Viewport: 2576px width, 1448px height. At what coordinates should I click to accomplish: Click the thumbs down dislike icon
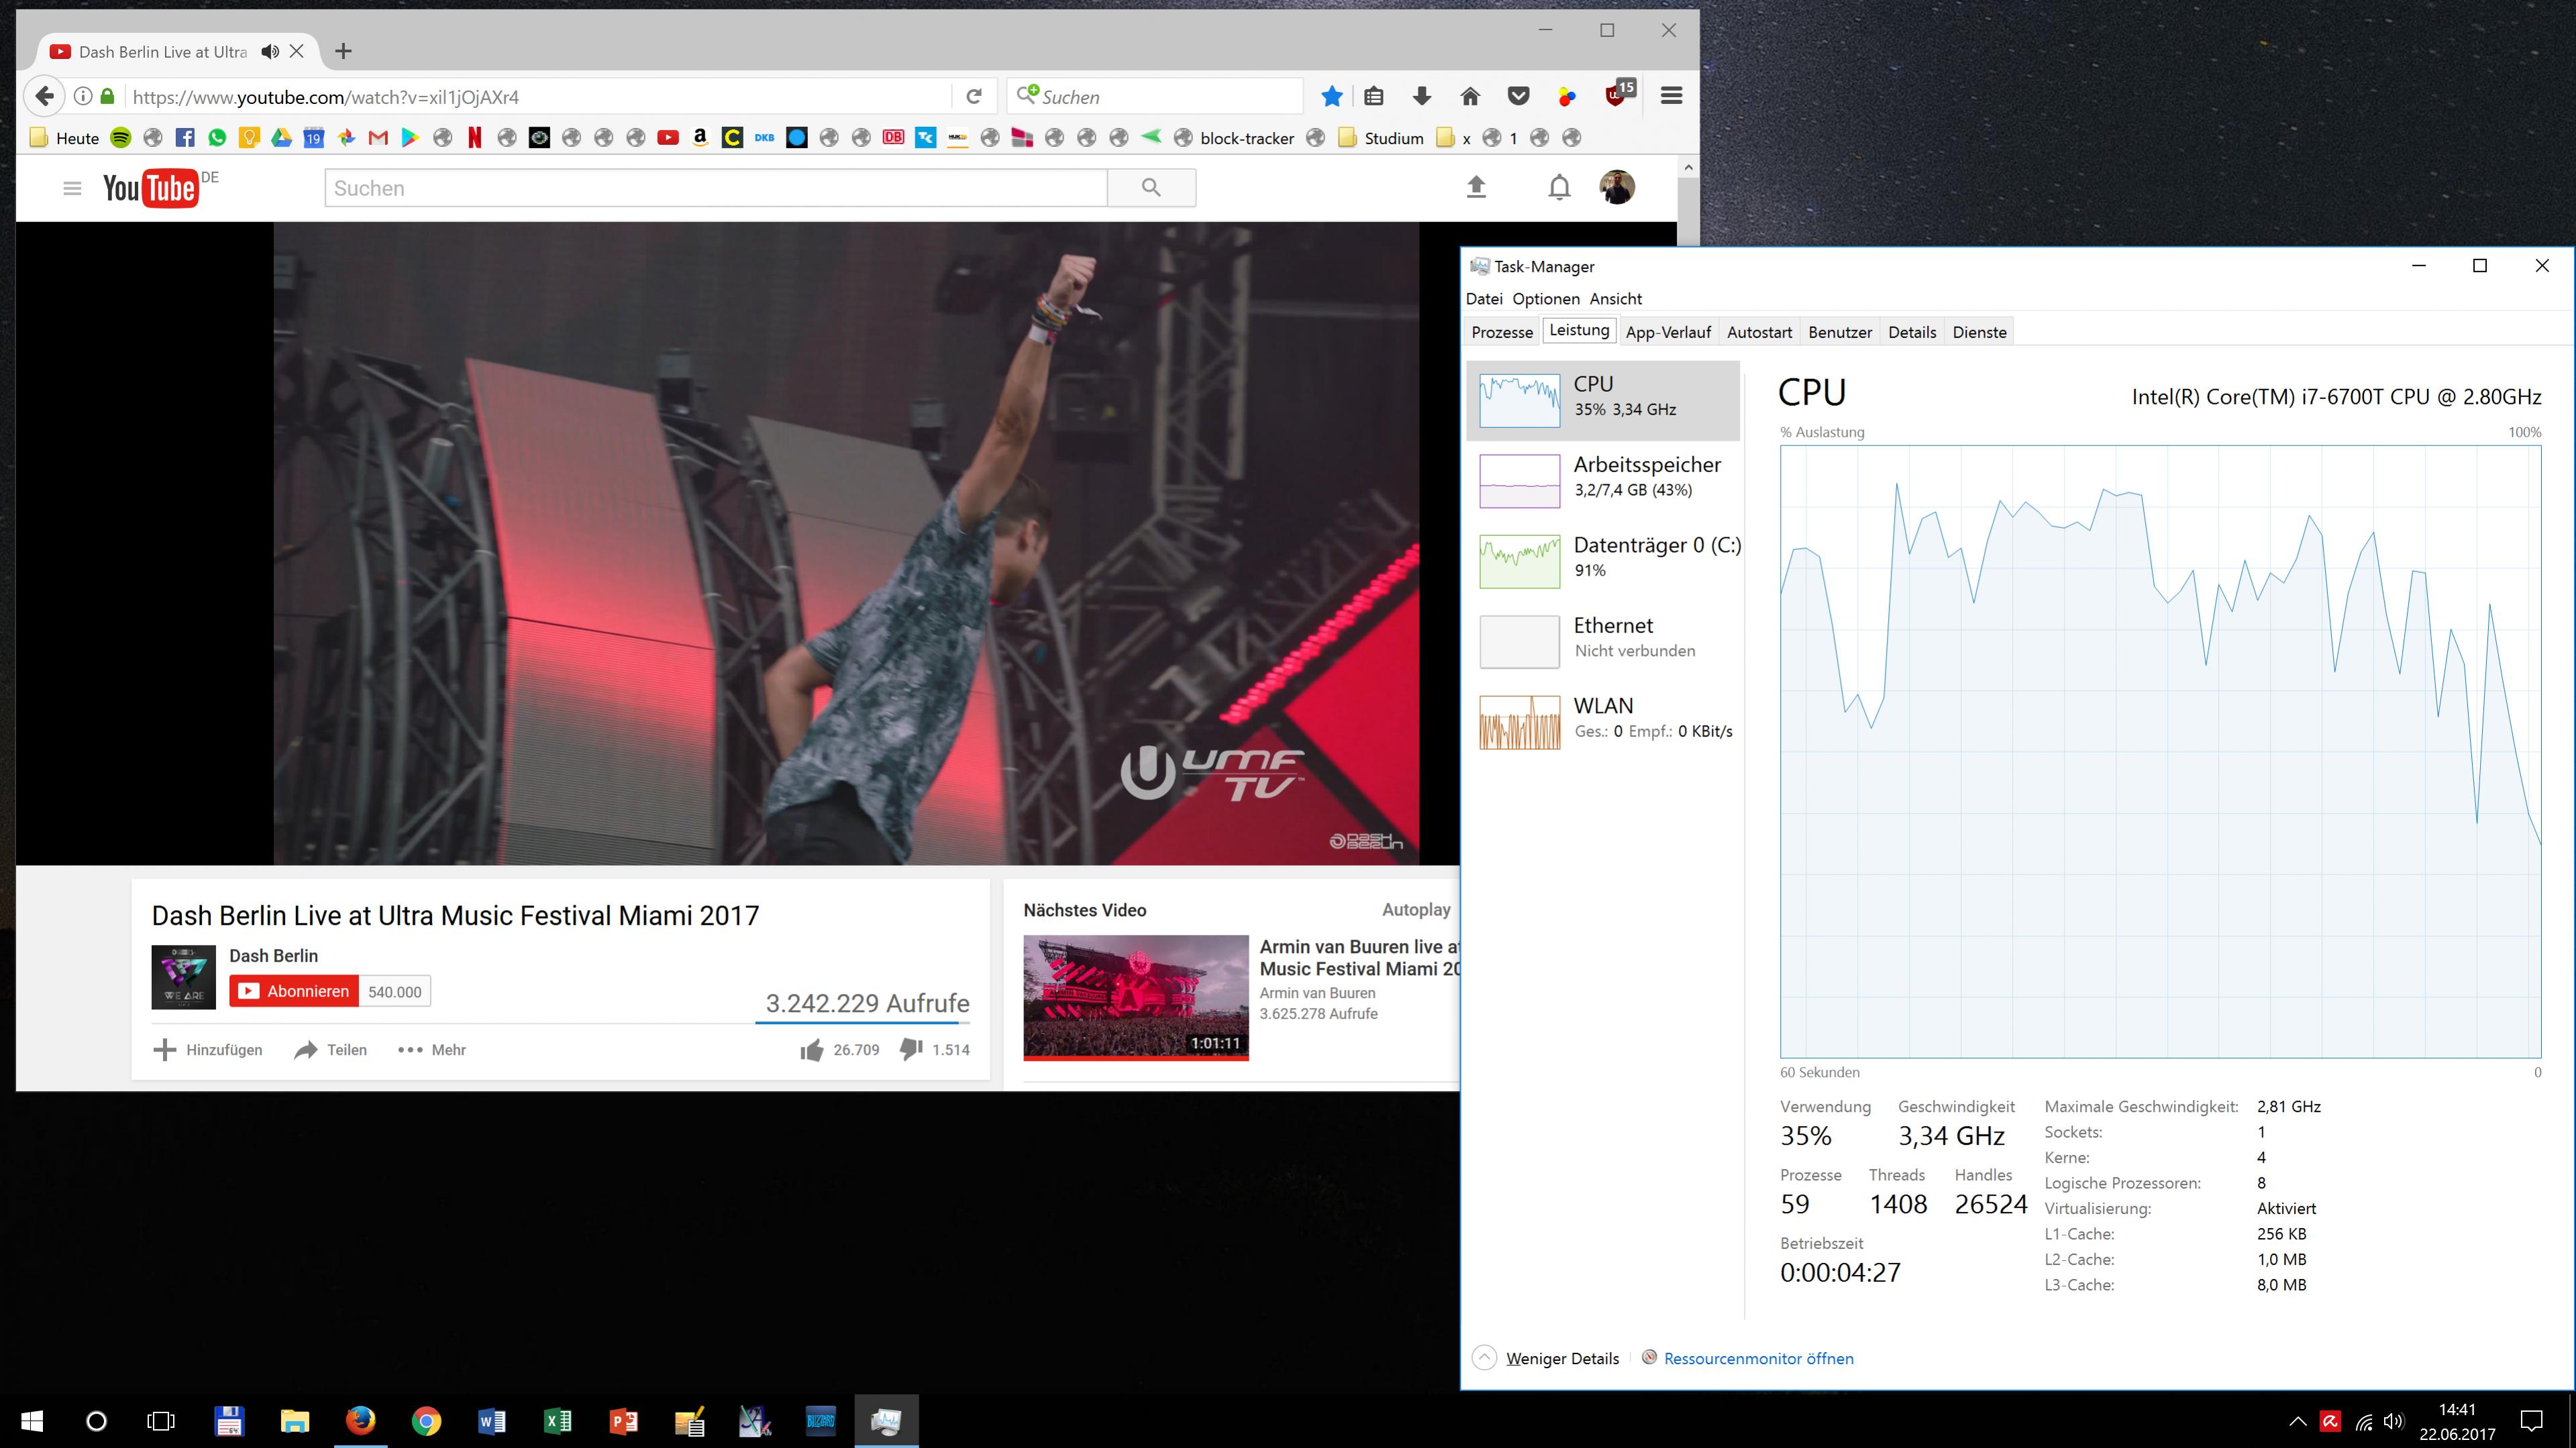pyautogui.click(x=911, y=1049)
